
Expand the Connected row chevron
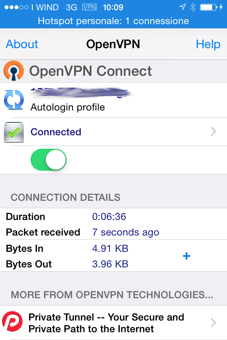tap(214, 132)
